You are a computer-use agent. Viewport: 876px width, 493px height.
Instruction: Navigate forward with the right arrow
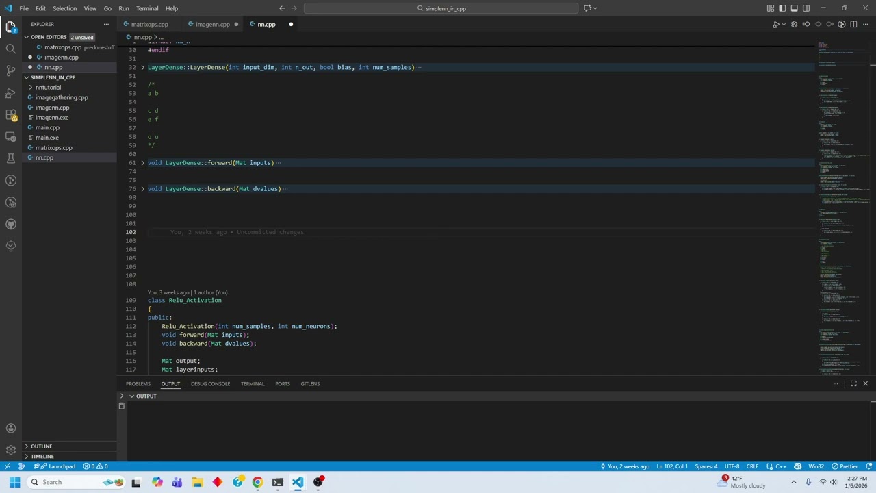coord(294,8)
